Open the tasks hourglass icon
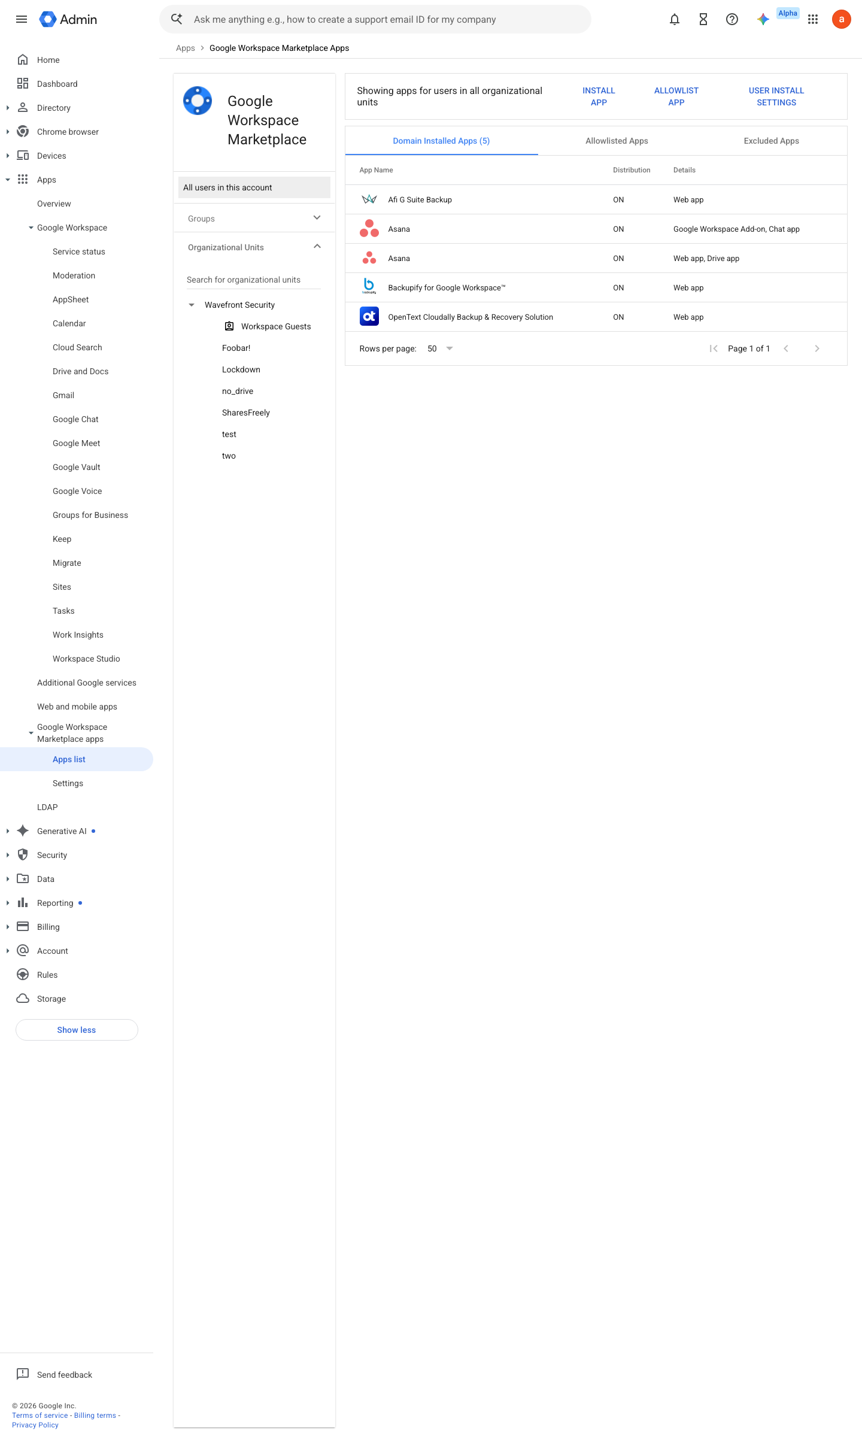862x1437 pixels. click(703, 19)
